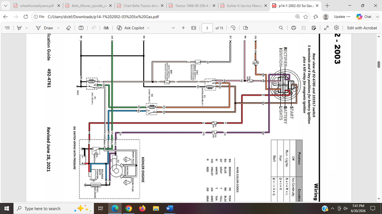382x214 pixels.
Task: Click the address bar file path
Action: pyautogui.click(x=103, y=17)
